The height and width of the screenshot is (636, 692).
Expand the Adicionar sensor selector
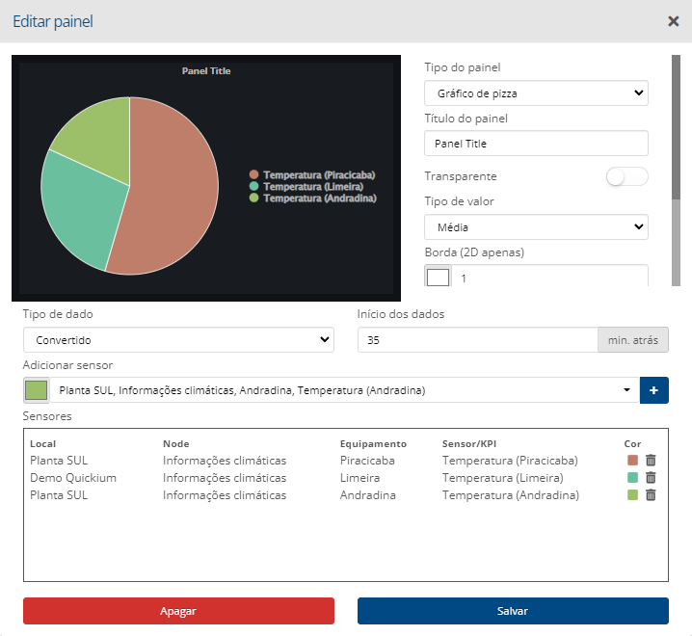[x=342, y=390]
